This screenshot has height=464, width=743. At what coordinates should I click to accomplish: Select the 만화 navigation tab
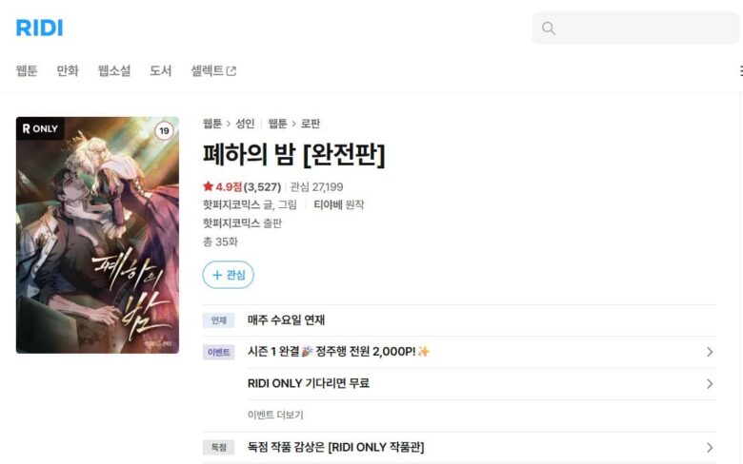coord(68,71)
